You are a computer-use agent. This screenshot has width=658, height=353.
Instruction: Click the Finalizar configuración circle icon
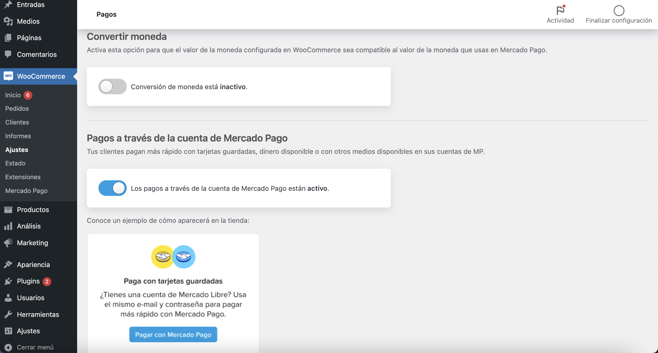619,11
